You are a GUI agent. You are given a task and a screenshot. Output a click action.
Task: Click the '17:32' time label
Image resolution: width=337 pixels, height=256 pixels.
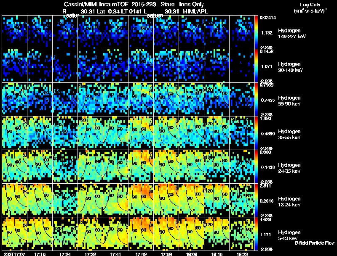[90, 254]
